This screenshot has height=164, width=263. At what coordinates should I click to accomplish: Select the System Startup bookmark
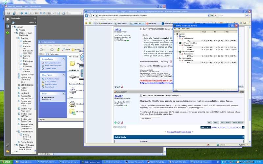(x=27, y=75)
